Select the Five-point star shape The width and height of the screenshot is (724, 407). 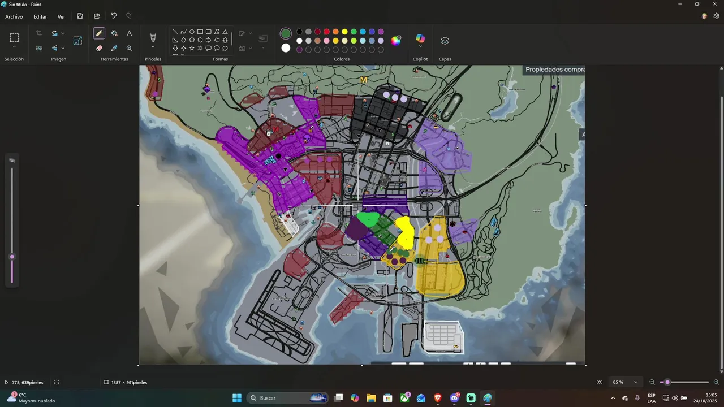coord(192,49)
